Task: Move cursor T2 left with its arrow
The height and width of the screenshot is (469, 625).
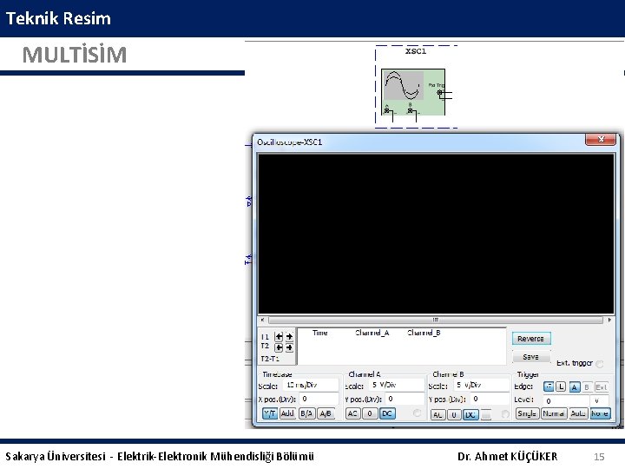Action: click(x=279, y=347)
